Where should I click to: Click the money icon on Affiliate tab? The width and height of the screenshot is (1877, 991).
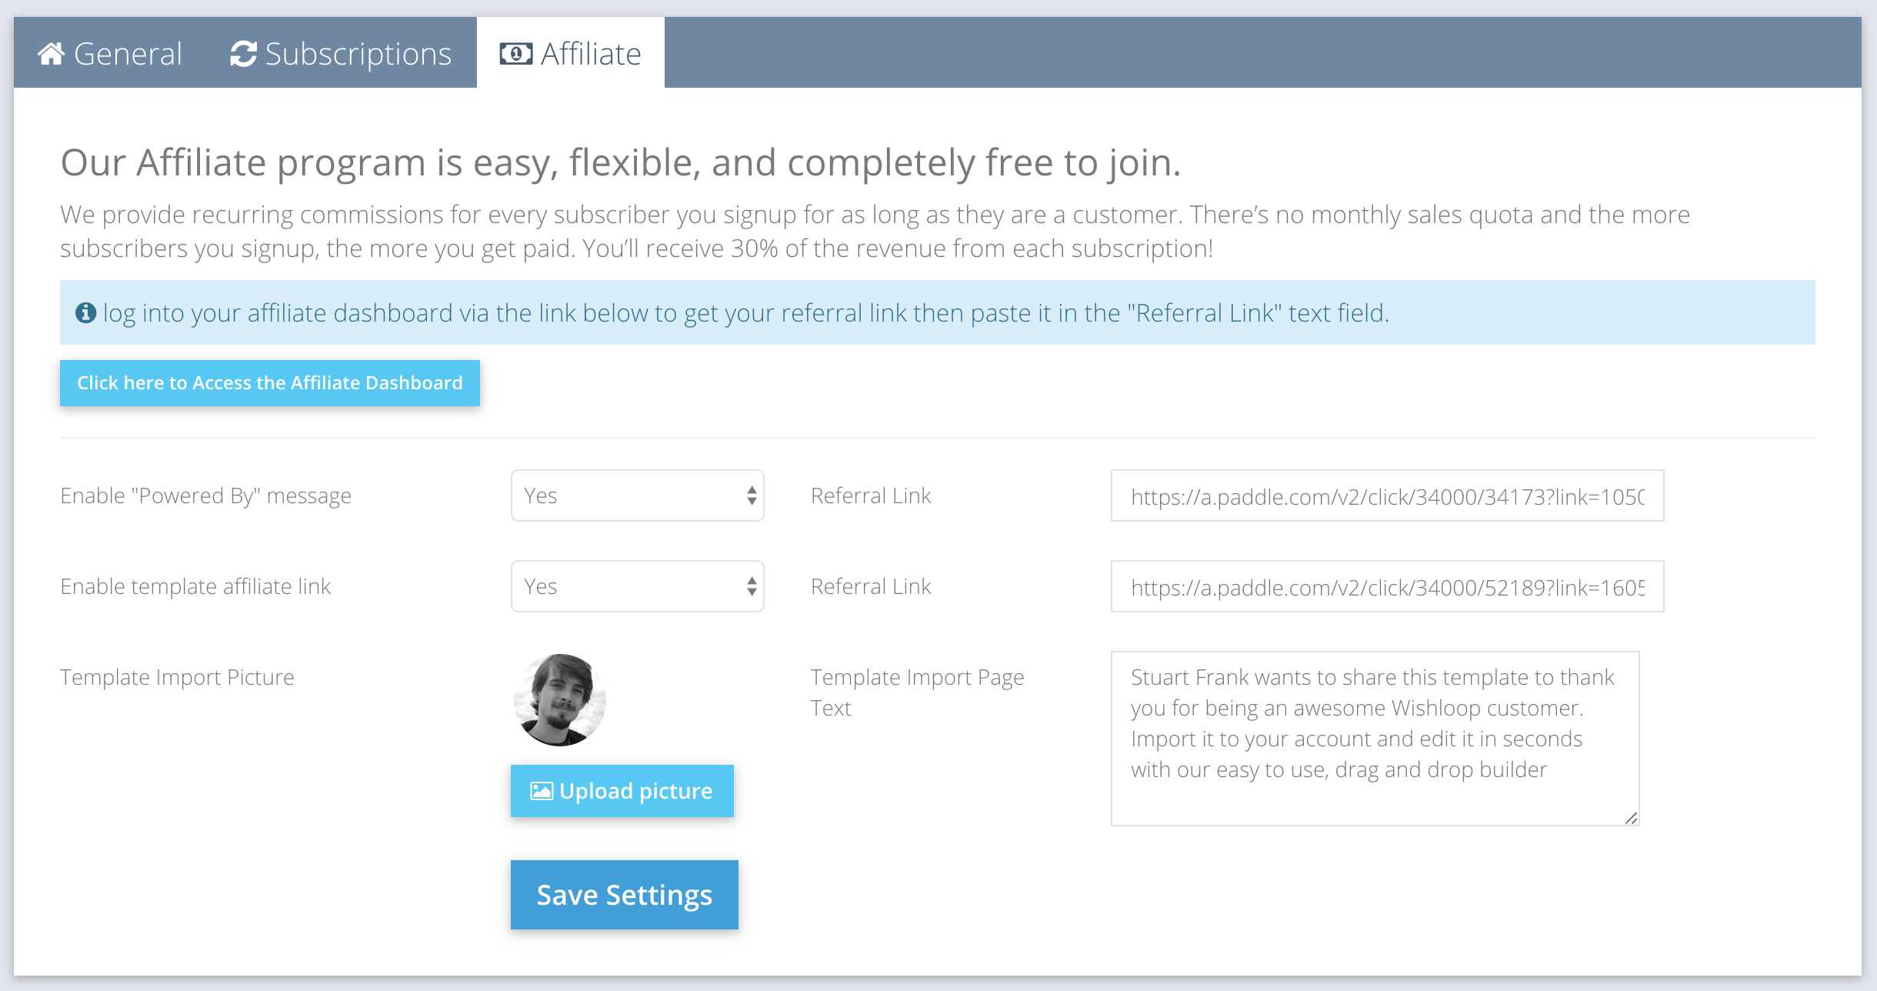(515, 54)
